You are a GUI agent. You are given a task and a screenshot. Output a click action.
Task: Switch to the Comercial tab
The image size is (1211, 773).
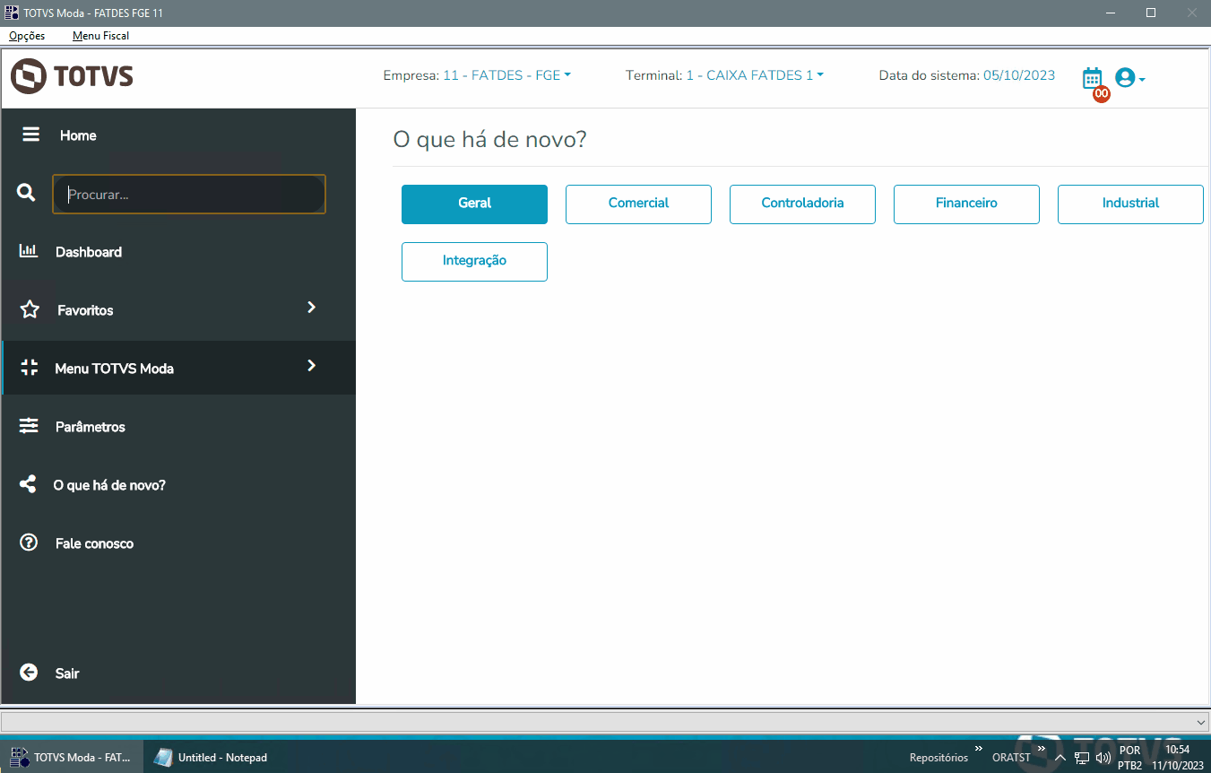(x=638, y=204)
